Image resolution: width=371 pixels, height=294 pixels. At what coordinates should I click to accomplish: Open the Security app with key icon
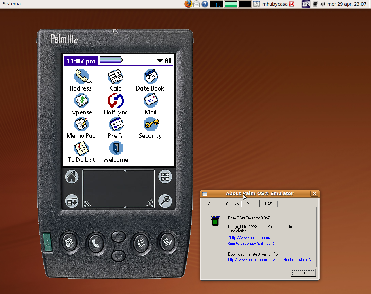(151, 128)
